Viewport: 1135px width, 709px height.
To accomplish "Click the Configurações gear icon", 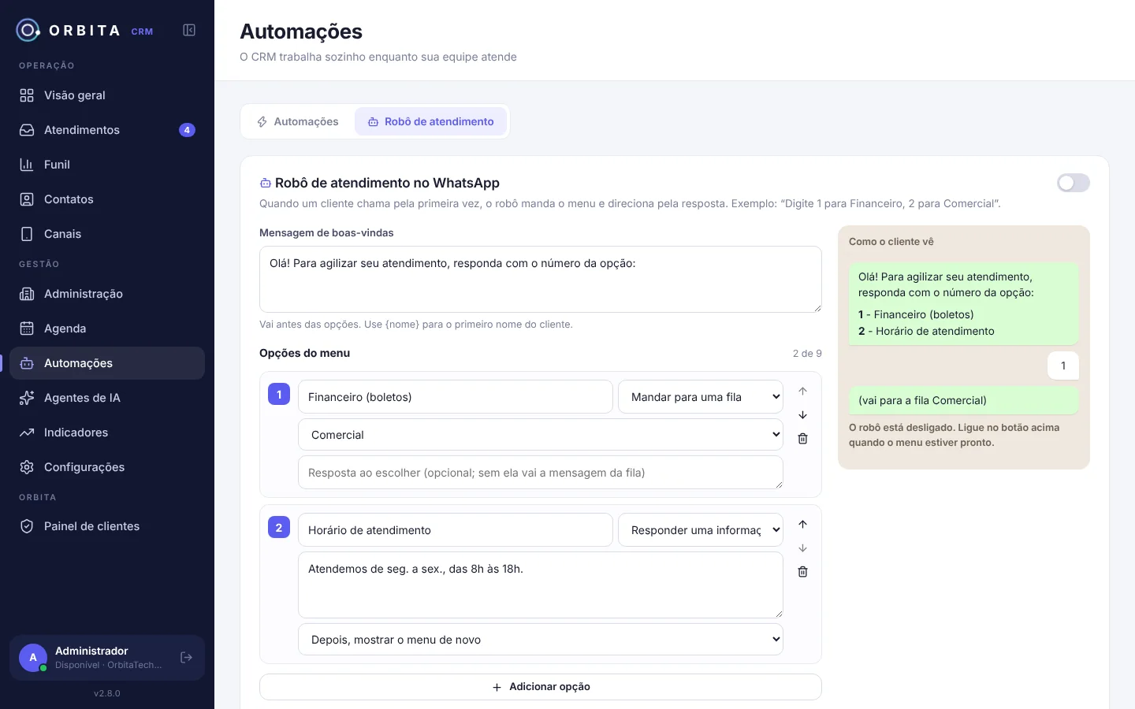I will click(x=27, y=467).
